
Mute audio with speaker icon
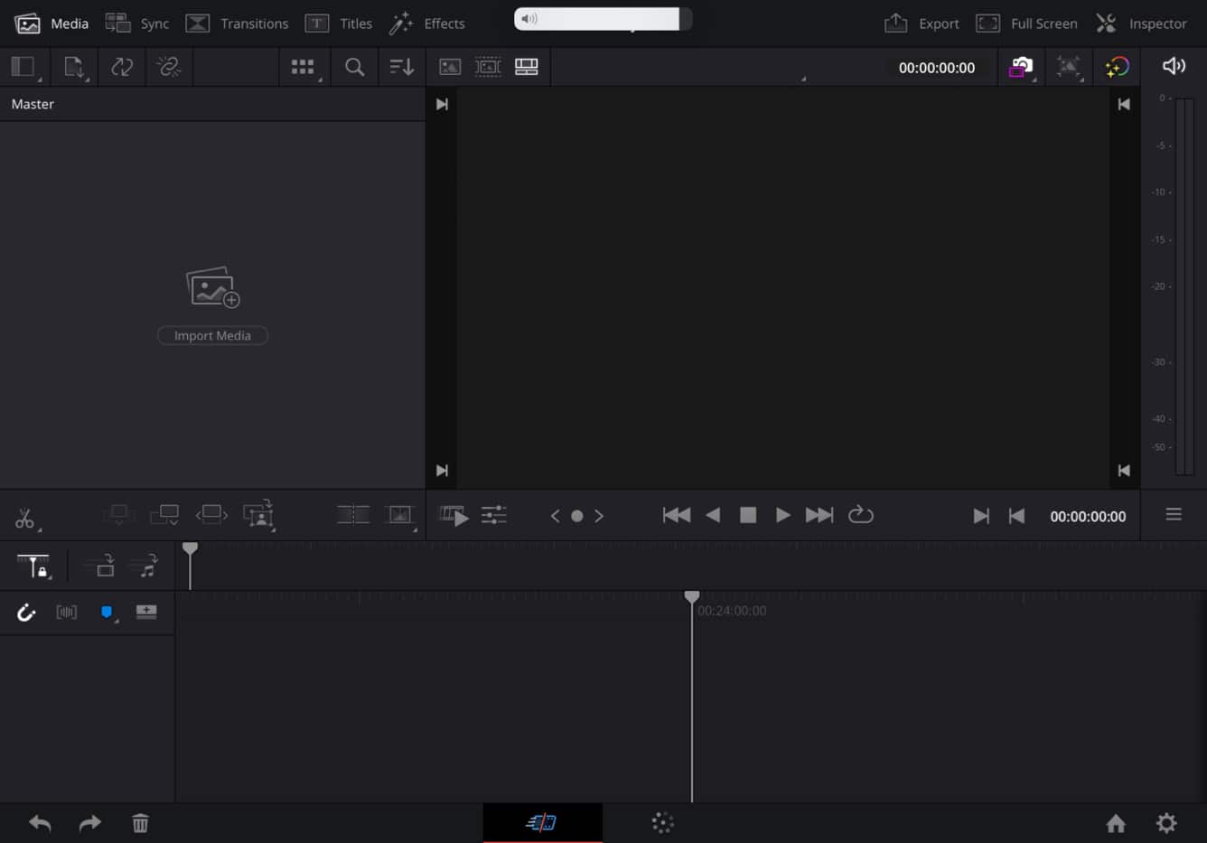1174,66
